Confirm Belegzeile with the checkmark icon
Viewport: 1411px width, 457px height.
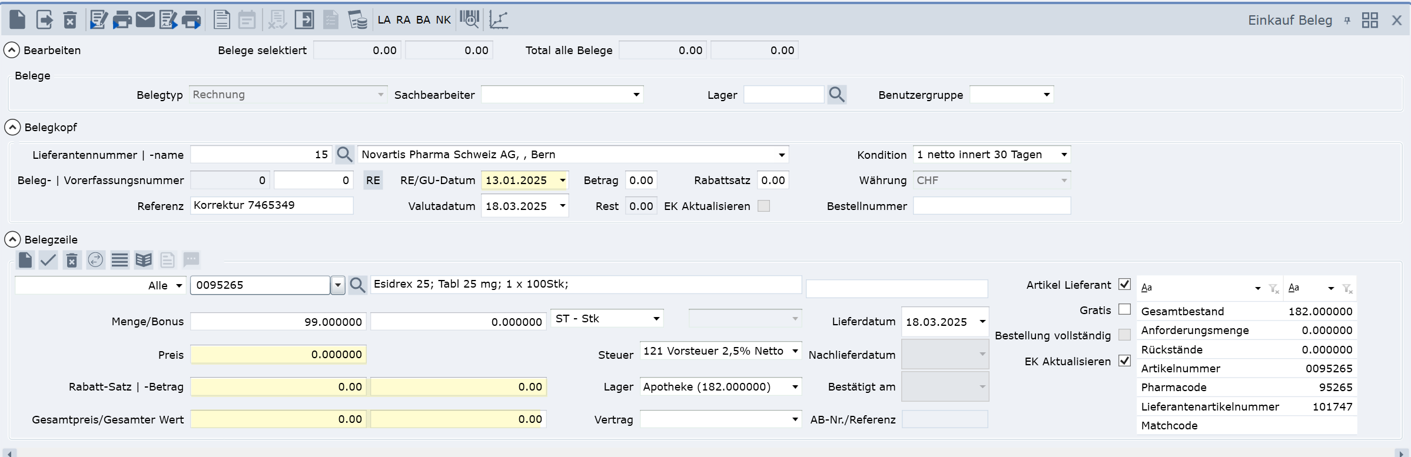pyautogui.click(x=48, y=259)
